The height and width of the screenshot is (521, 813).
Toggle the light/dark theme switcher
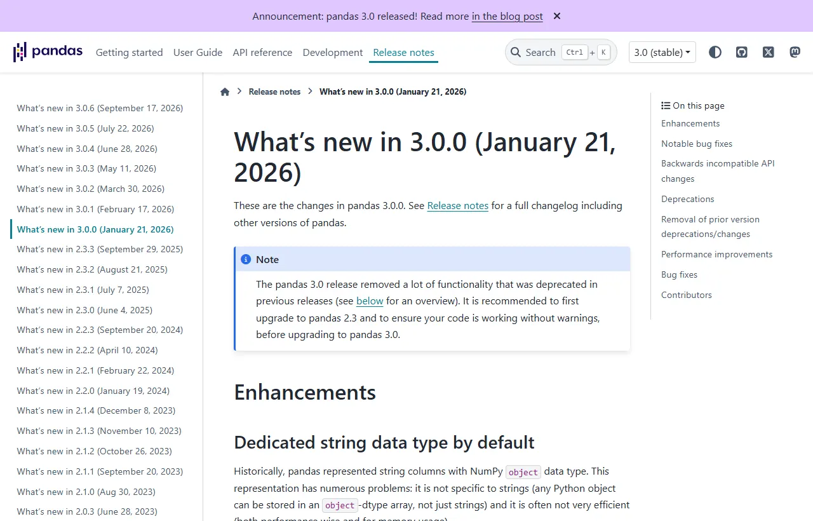click(x=715, y=52)
